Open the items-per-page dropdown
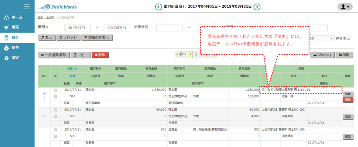Viewport: 358px width, 147px height. pos(321,38)
